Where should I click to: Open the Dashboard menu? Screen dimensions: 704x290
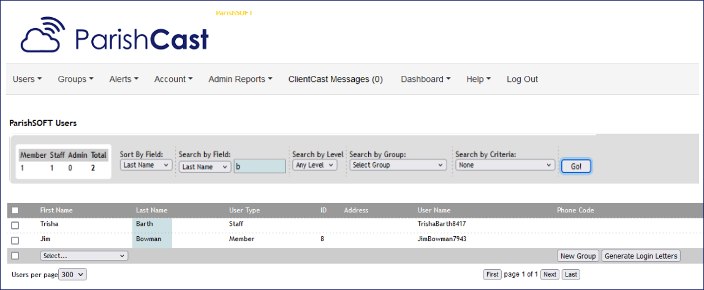(426, 80)
